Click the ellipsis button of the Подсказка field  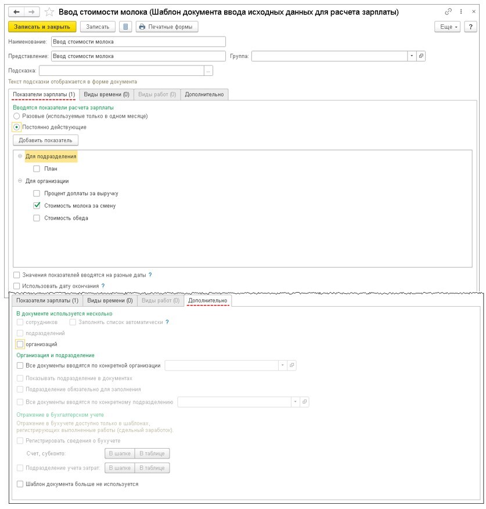click(208, 71)
